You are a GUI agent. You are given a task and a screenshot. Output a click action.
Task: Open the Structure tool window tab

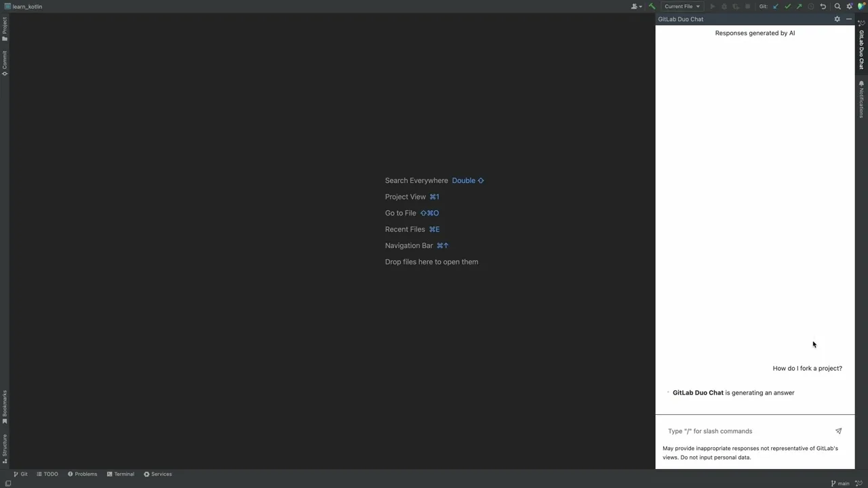click(x=4, y=449)
